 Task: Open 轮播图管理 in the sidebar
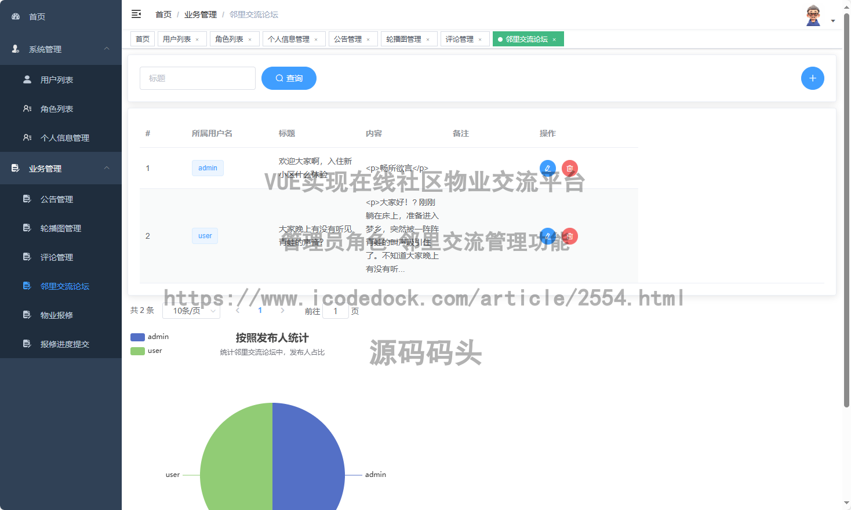[61, 228]
